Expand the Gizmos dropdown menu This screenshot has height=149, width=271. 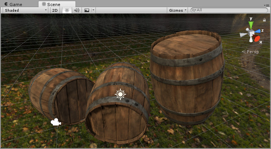point(178,10)
